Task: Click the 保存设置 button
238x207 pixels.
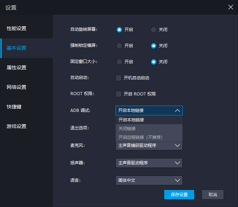Action: tap(179, 194)
